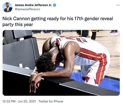The image size is (123, 106).
Task: Click the 12:32 PM timestamp
Action: (9, 101)
